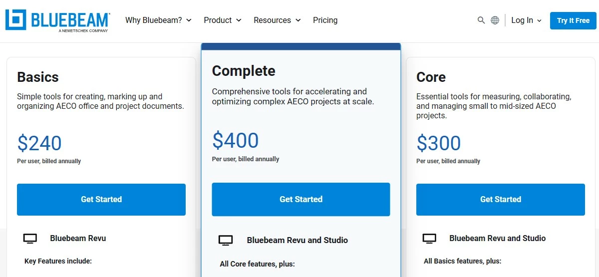This screenshot has width=599, height=277.
Task: Click the $400 price
Action: pyautogui.click(x=235, y=141)
